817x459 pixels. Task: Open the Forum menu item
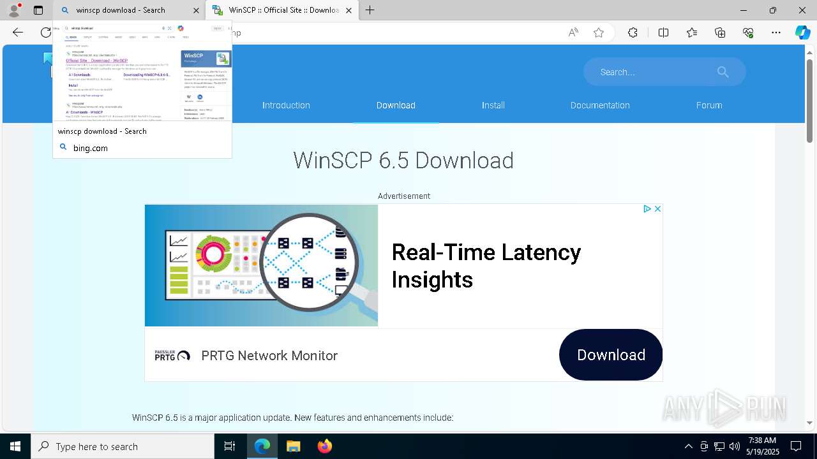point(709,105)
